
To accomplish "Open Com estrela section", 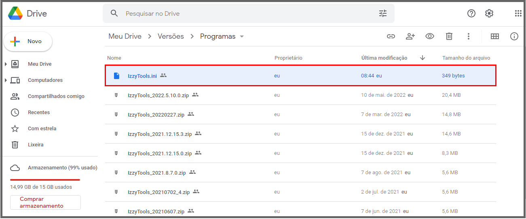I will point(42,129).
